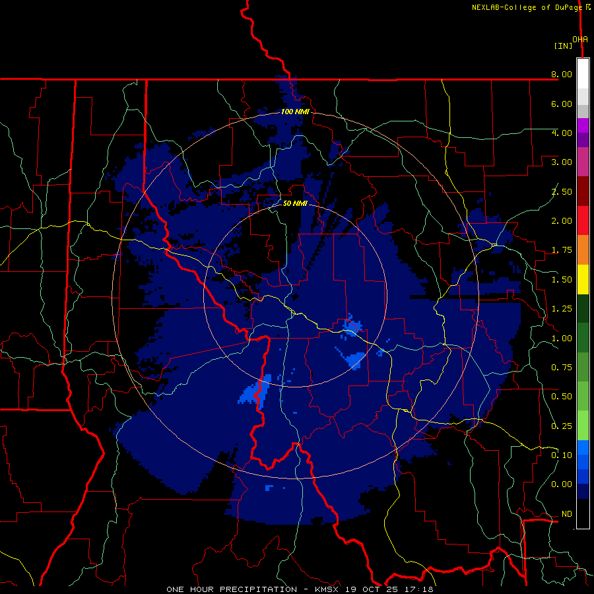The image size is (594, 594).
Task: Pick the black ND swatch in the legend
Action: click(583, 513)
